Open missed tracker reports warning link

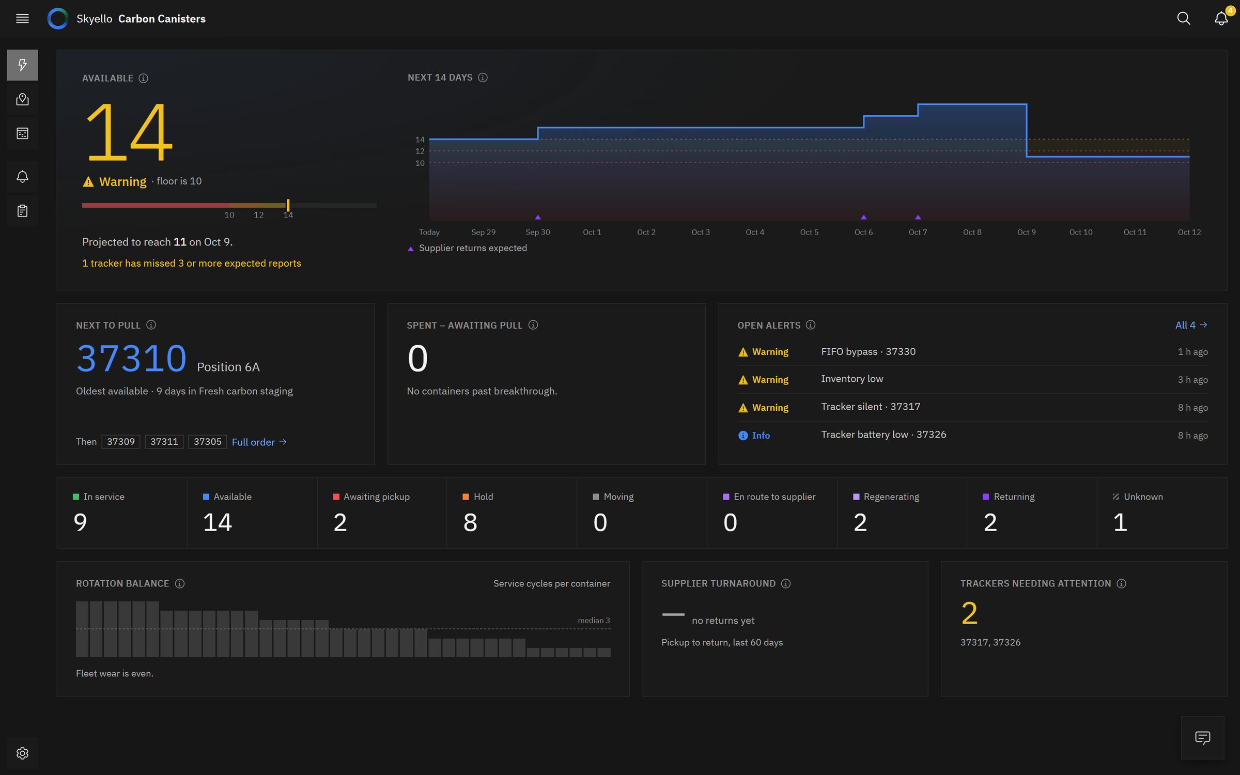click(x=191, y=263)
